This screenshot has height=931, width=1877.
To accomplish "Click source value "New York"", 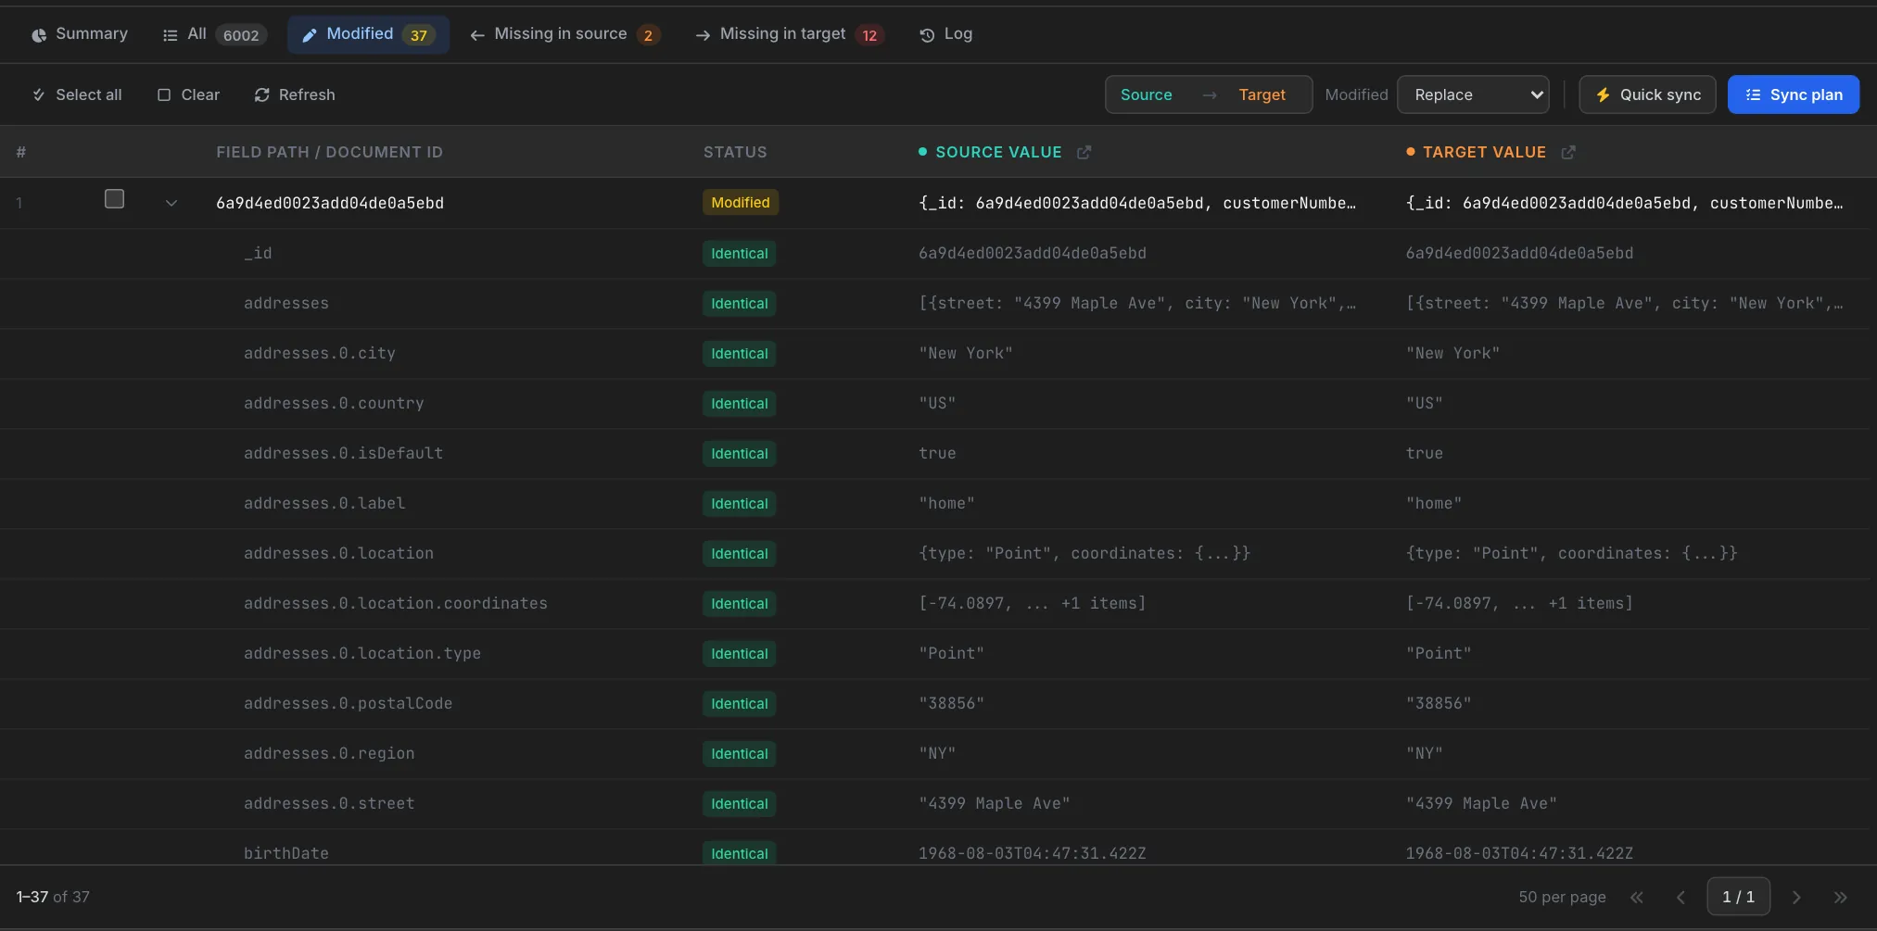I will (x=966, y=353).
